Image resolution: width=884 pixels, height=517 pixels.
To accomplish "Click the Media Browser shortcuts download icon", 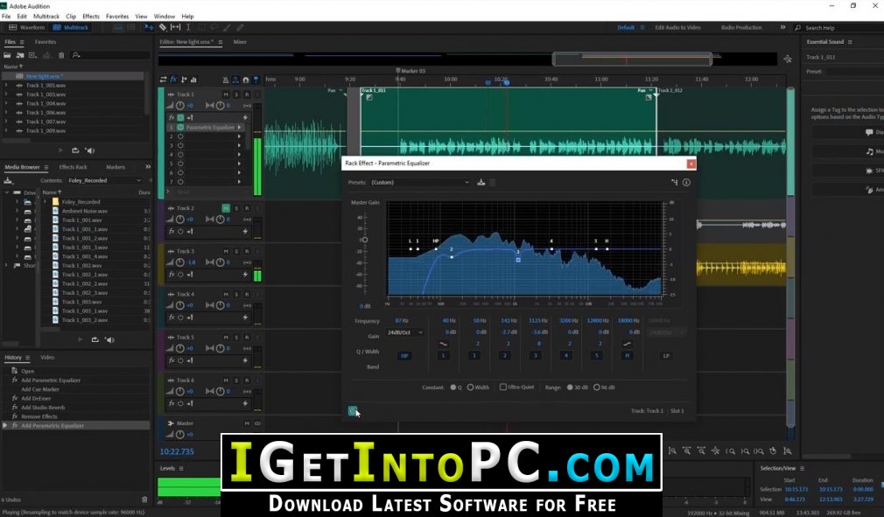I will 8,180.
